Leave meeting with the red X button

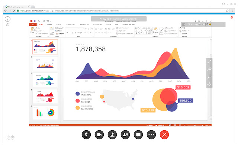[x=164, y=135]
